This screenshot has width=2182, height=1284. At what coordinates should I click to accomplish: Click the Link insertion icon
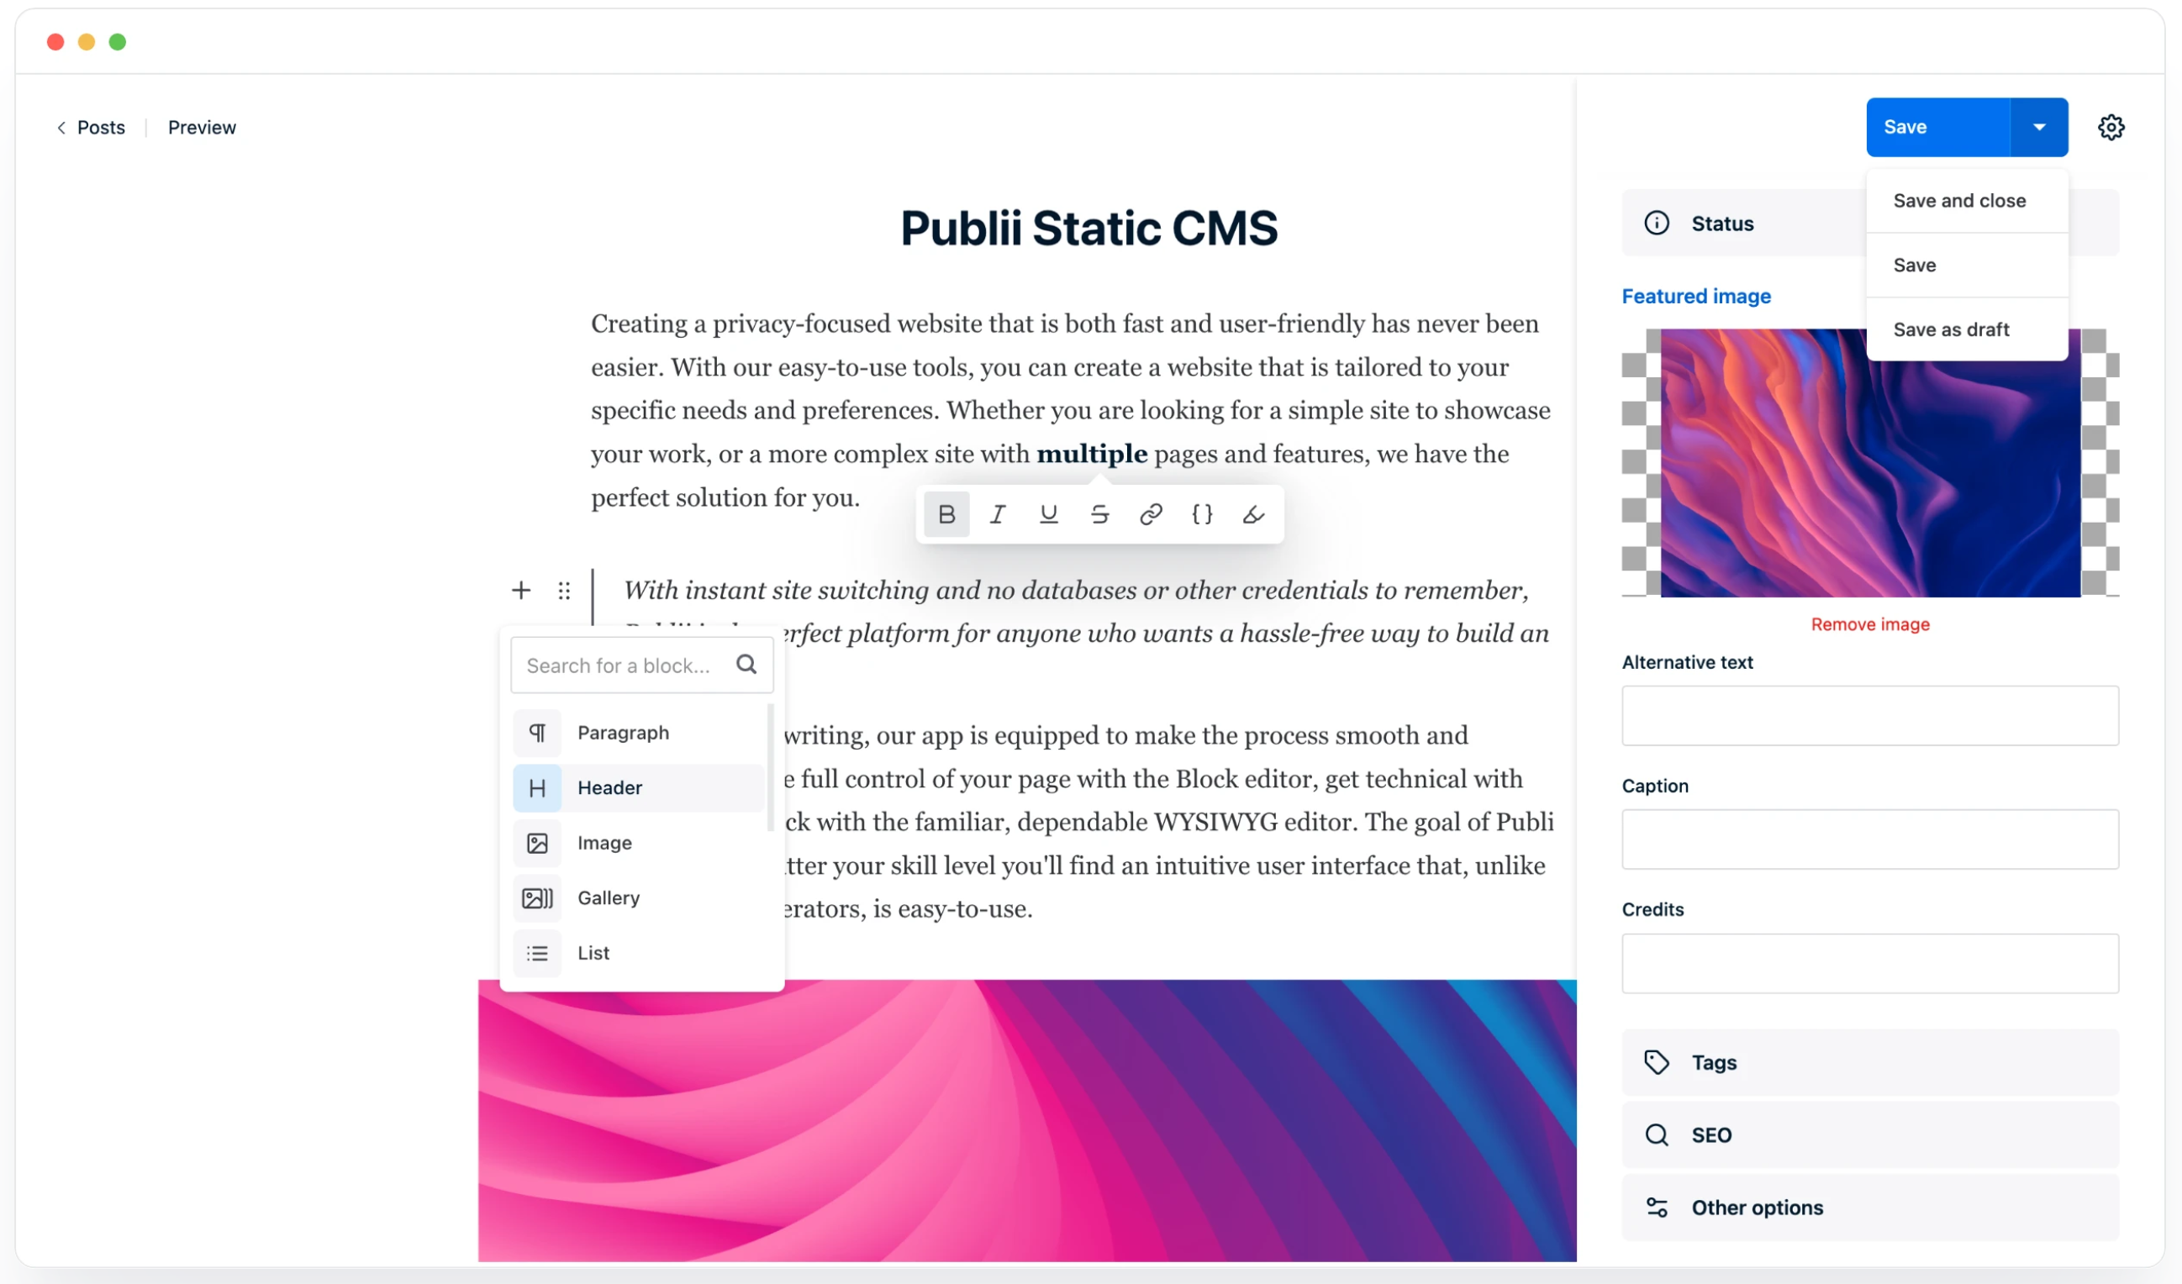click(x=1153, y=513)
